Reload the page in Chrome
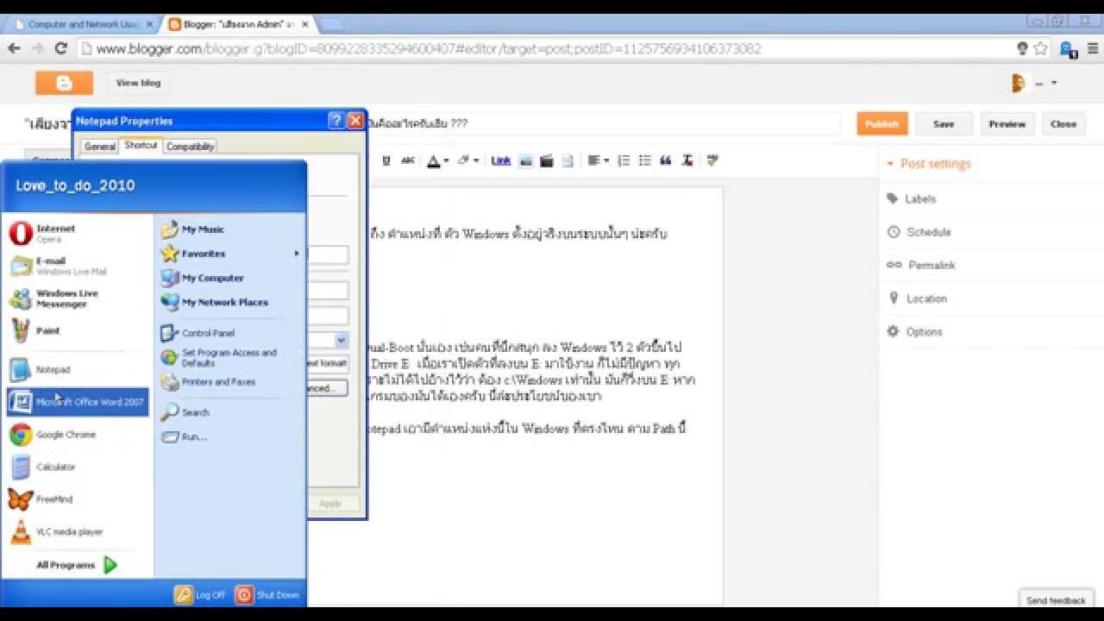 tap(60, 48)
